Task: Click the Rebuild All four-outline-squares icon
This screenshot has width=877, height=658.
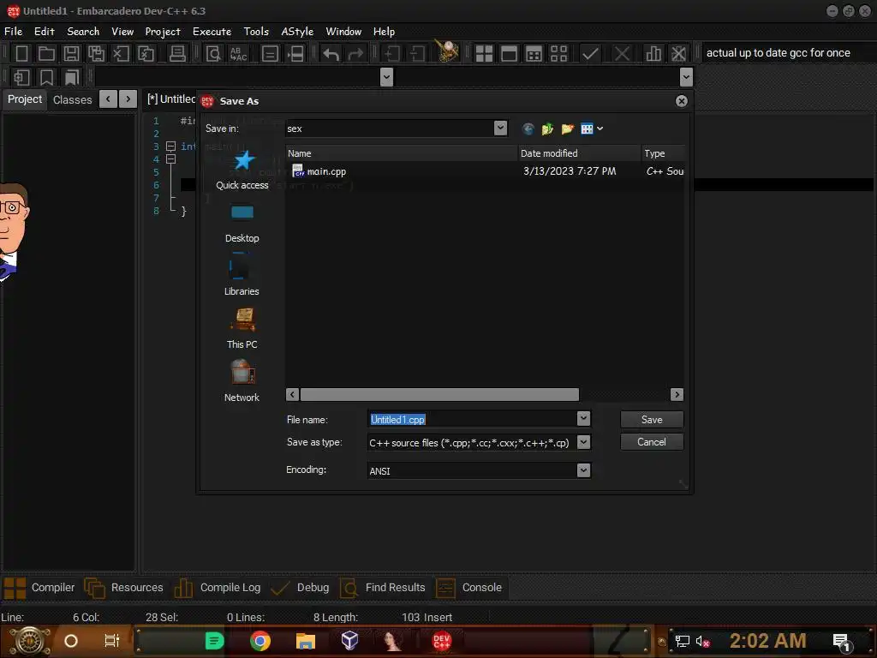Action: 558,54
